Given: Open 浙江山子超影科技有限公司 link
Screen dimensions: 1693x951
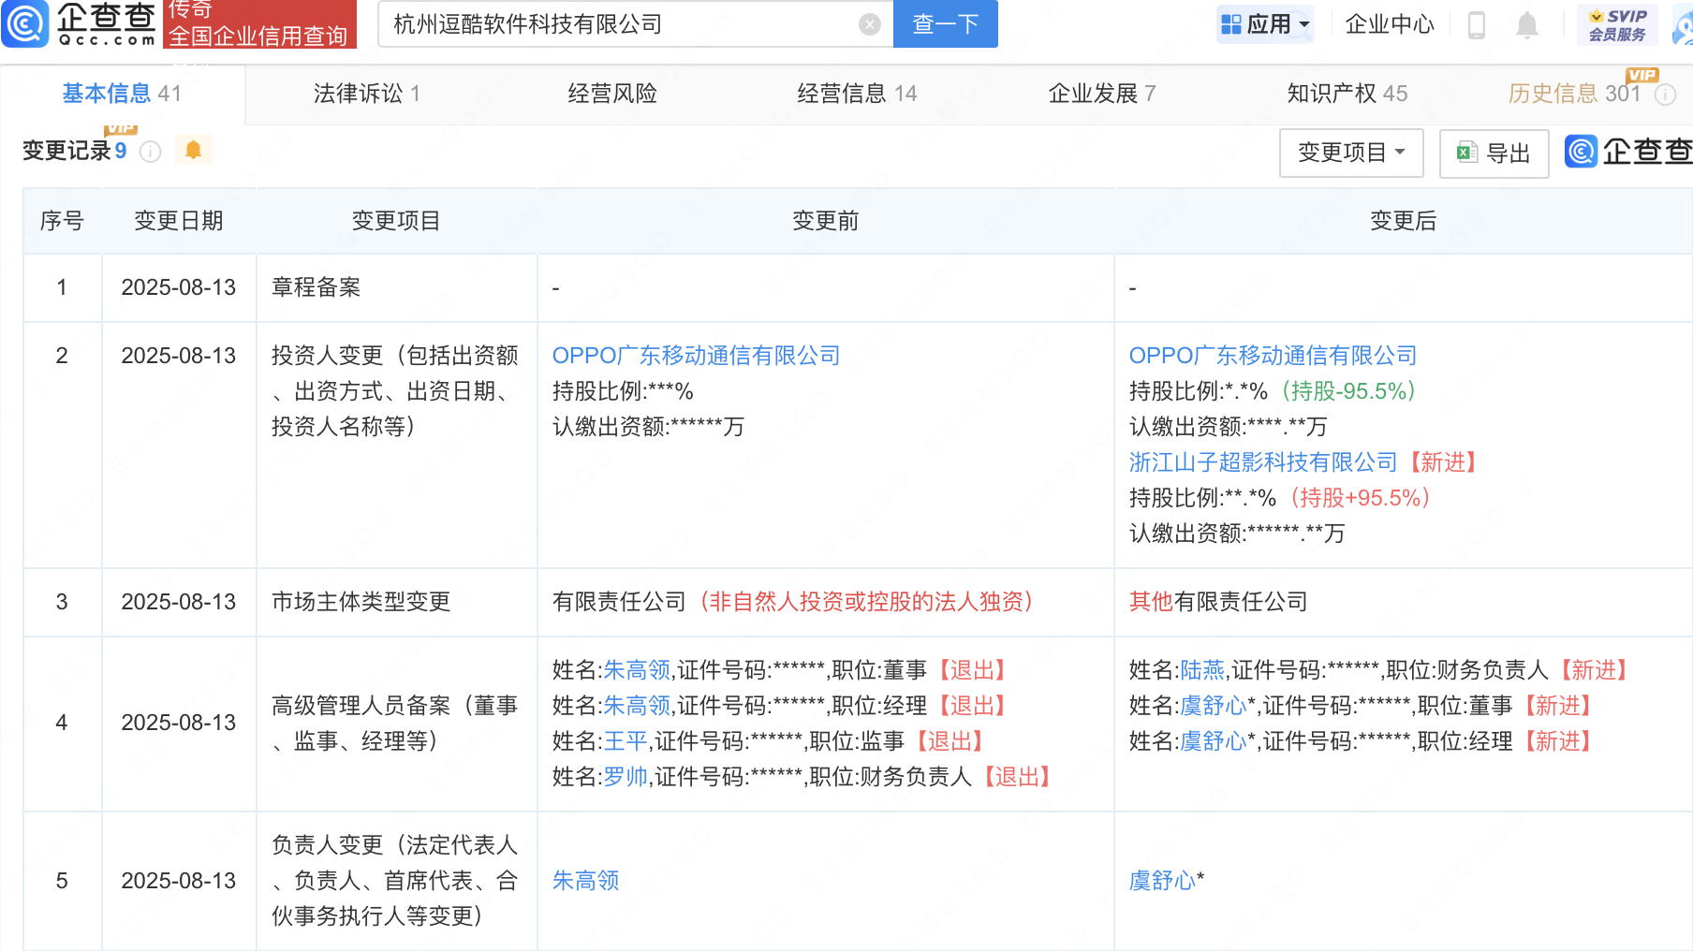Looking at the screenshot, I should coord(1262,462).
